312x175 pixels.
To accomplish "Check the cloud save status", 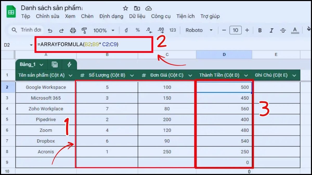I will pyautogui.click(x=149, y=8).
